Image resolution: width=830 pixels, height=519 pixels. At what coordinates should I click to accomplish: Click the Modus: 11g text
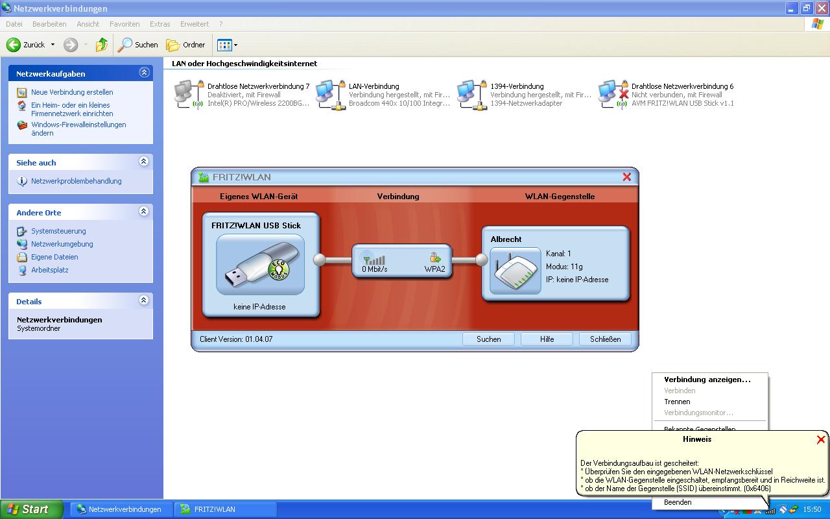pos(564,267)
